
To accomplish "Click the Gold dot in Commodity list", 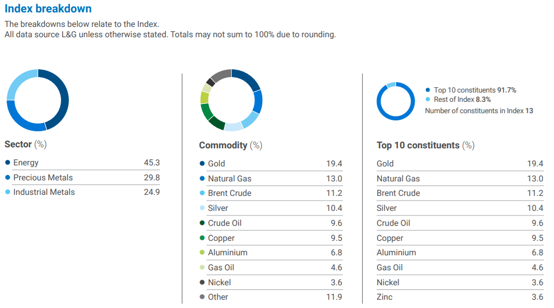I will (x=202, y=164).
